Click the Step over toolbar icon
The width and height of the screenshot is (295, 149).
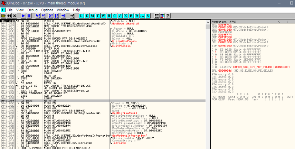[44, 16]
